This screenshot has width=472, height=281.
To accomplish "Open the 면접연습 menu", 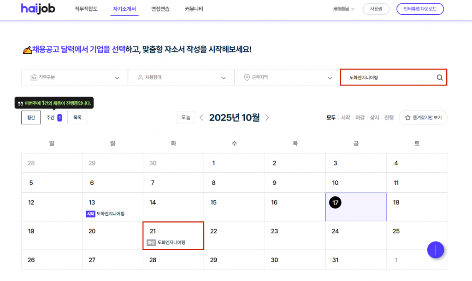I will click(160, 9).
